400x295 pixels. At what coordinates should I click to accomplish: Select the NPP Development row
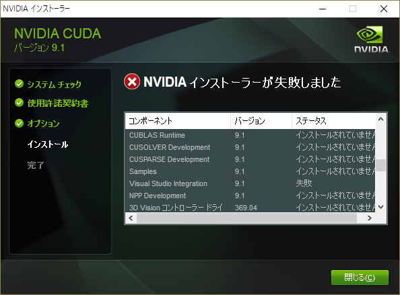(251, 196)
